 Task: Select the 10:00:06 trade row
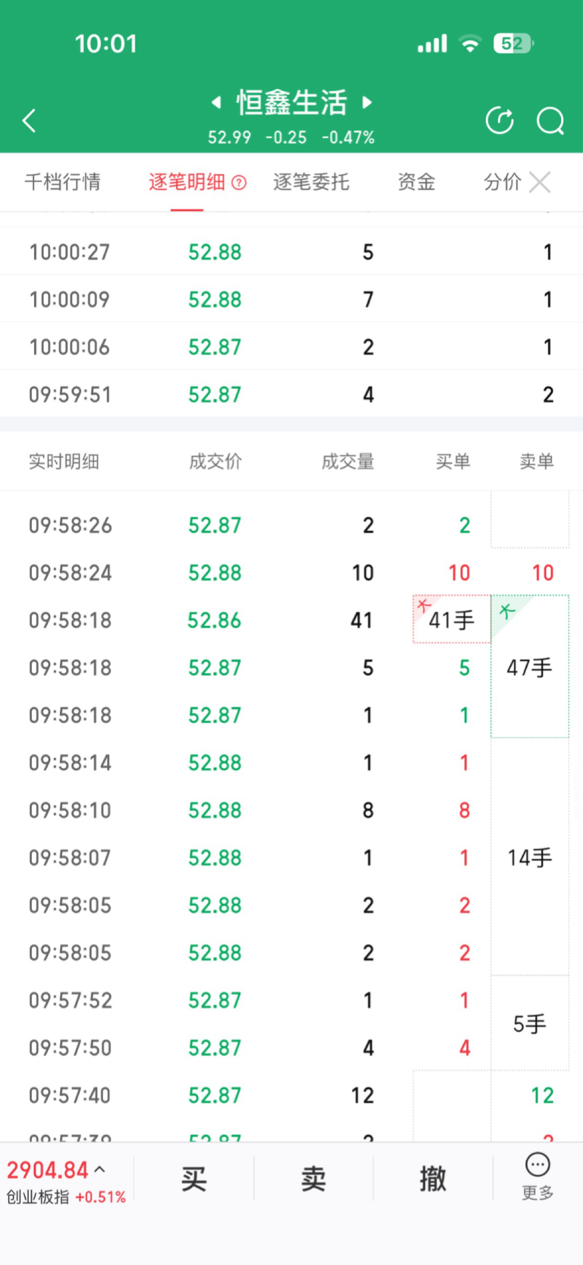coord(291,347)
